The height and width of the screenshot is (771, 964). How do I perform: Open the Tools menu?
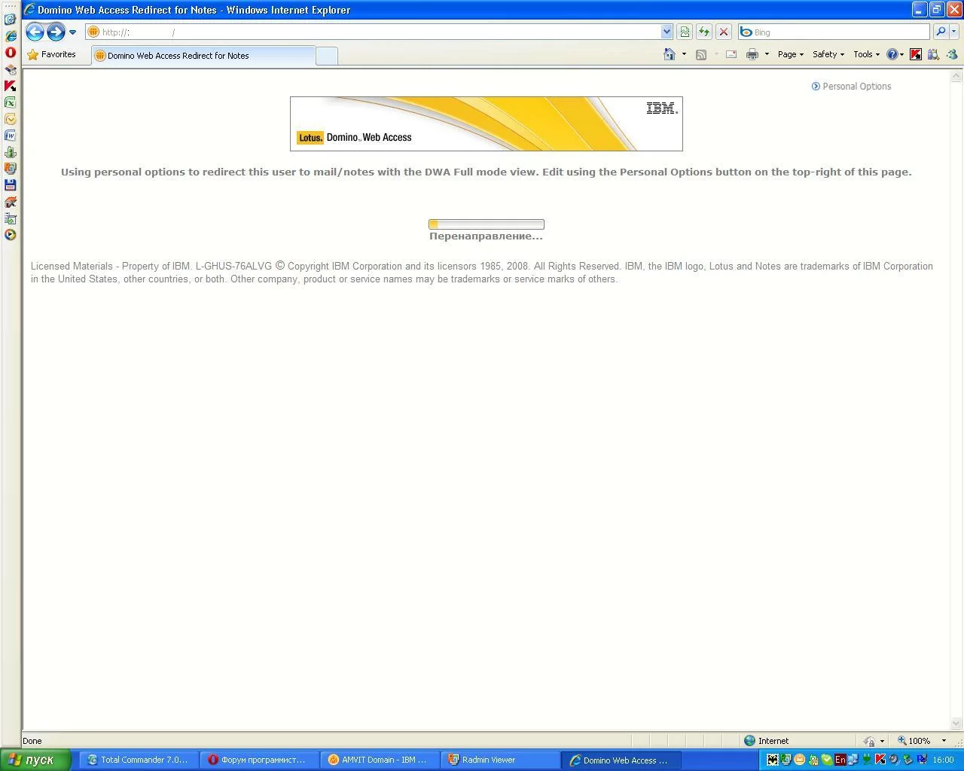(866, 54)
